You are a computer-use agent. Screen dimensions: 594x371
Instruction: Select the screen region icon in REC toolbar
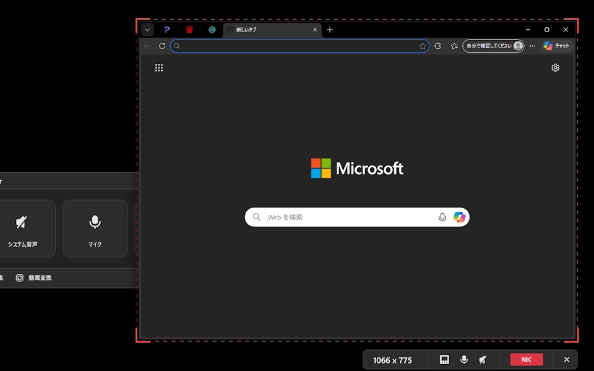[443, 359]
